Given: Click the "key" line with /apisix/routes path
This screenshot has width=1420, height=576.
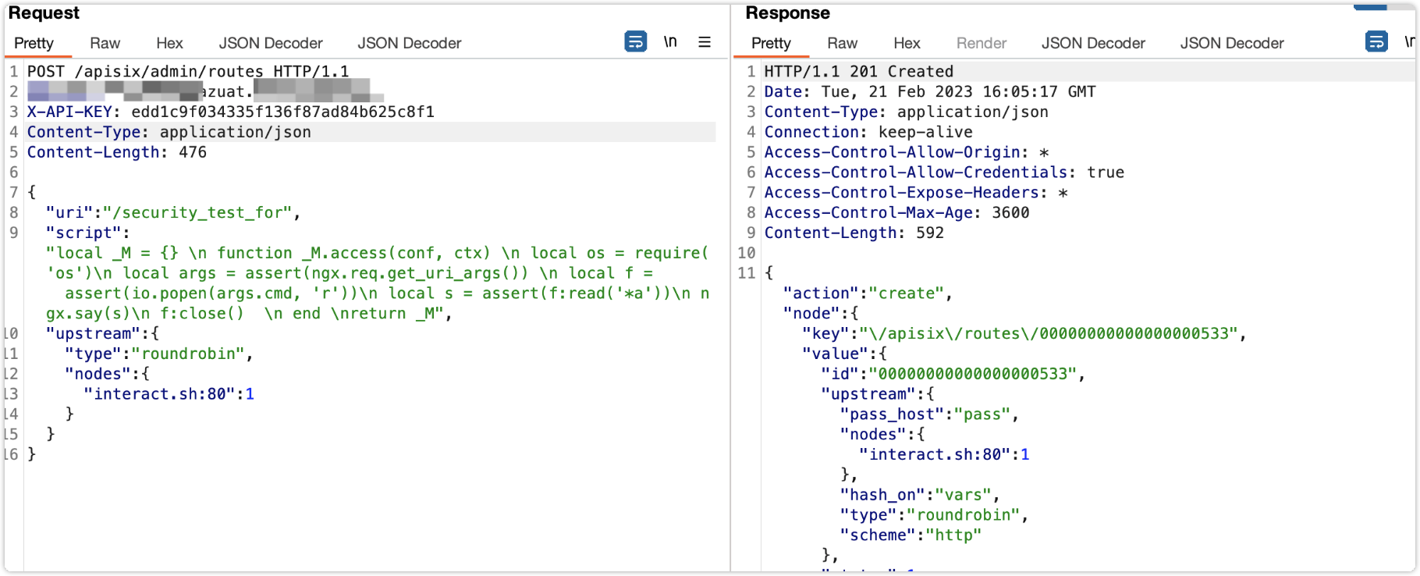Looking at the screenshot, I should [1024, 334].
